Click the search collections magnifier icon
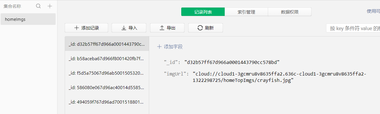This screenshot has width=380, height=114. (38, 6)
